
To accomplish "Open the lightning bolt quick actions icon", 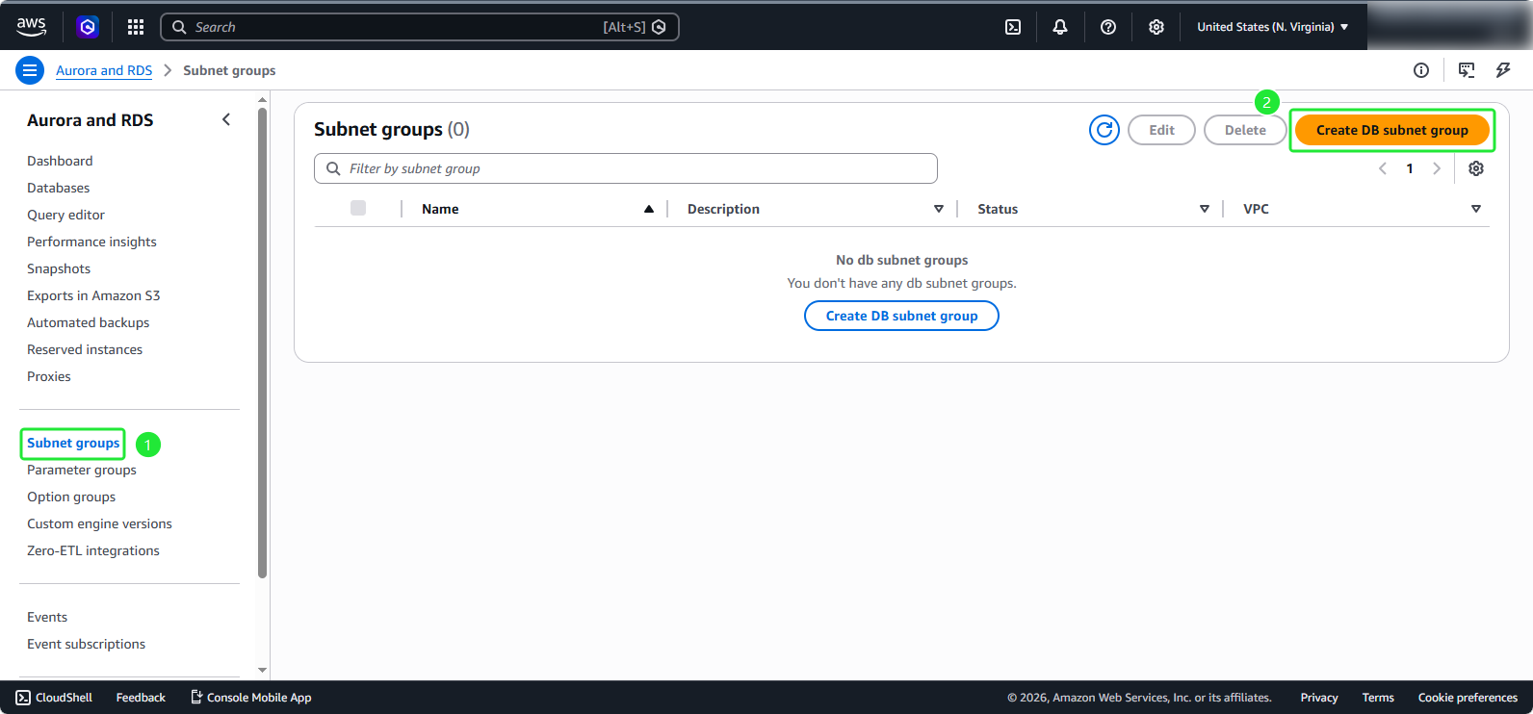I will (x=1503, y=70).
